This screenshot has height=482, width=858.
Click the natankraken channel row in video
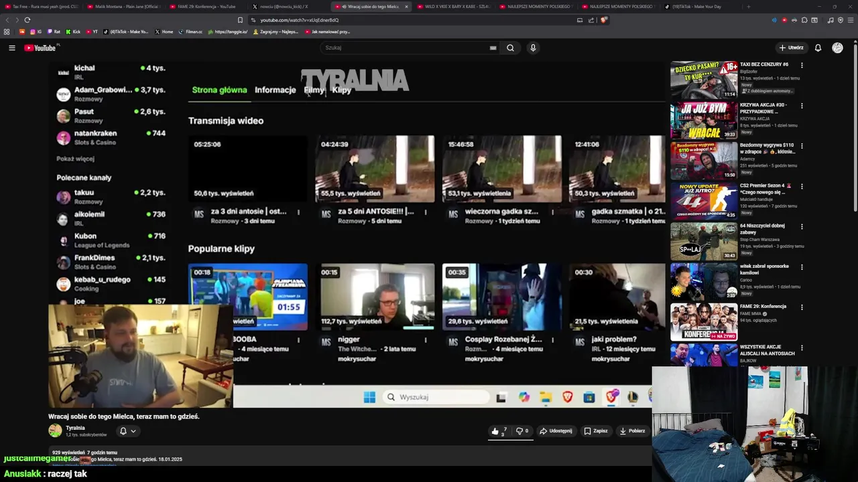click(111, 137)
